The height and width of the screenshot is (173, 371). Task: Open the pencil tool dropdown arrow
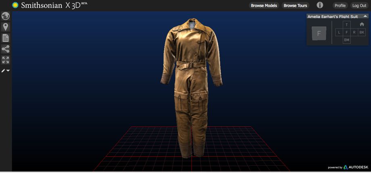tap(8, 71)
